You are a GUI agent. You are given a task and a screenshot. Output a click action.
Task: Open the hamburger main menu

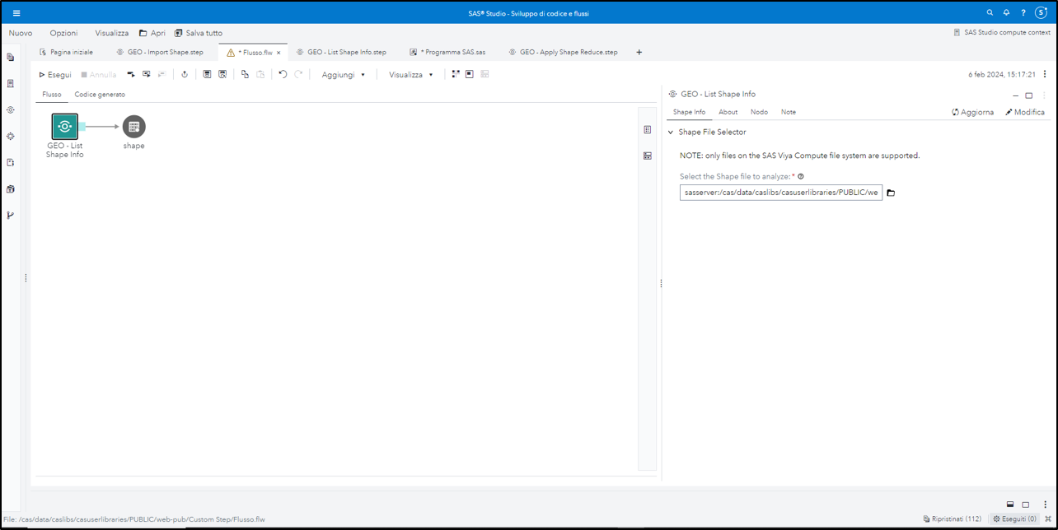click(x=16, y=13)
